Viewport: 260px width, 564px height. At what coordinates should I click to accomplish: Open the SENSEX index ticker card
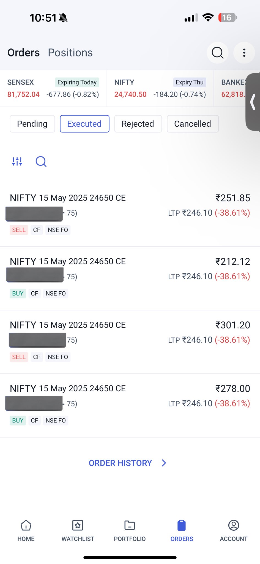pyautogui.click(x=53, y=88)
